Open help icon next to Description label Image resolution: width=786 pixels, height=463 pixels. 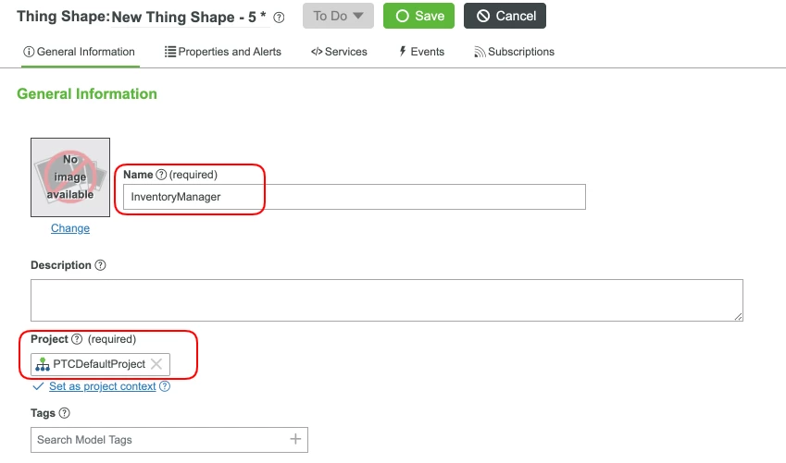pyautogui.click(x=100, y=265)
